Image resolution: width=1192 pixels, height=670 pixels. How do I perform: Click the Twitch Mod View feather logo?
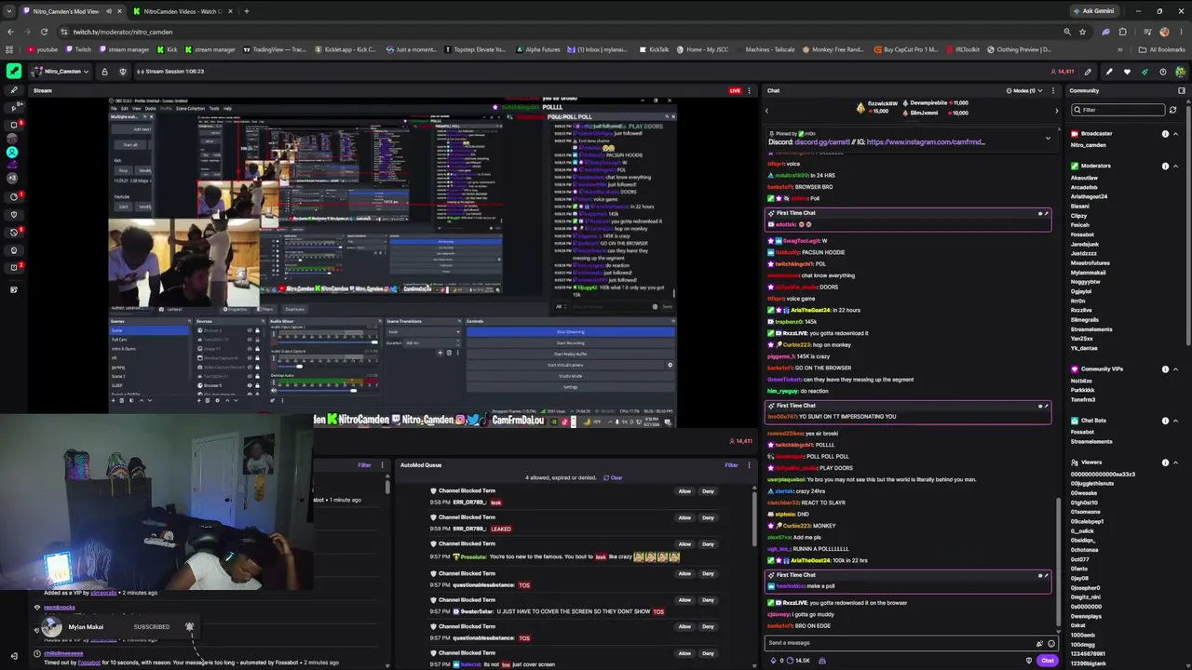tap(14, 71)
